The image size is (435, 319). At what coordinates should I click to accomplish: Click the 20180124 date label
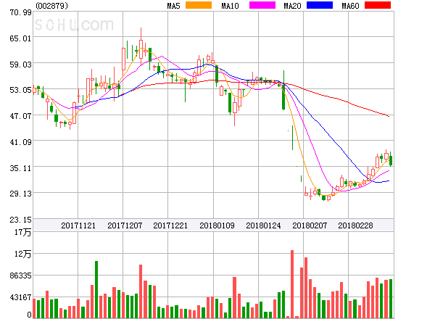pyautogui.click(x=263, y=225)
